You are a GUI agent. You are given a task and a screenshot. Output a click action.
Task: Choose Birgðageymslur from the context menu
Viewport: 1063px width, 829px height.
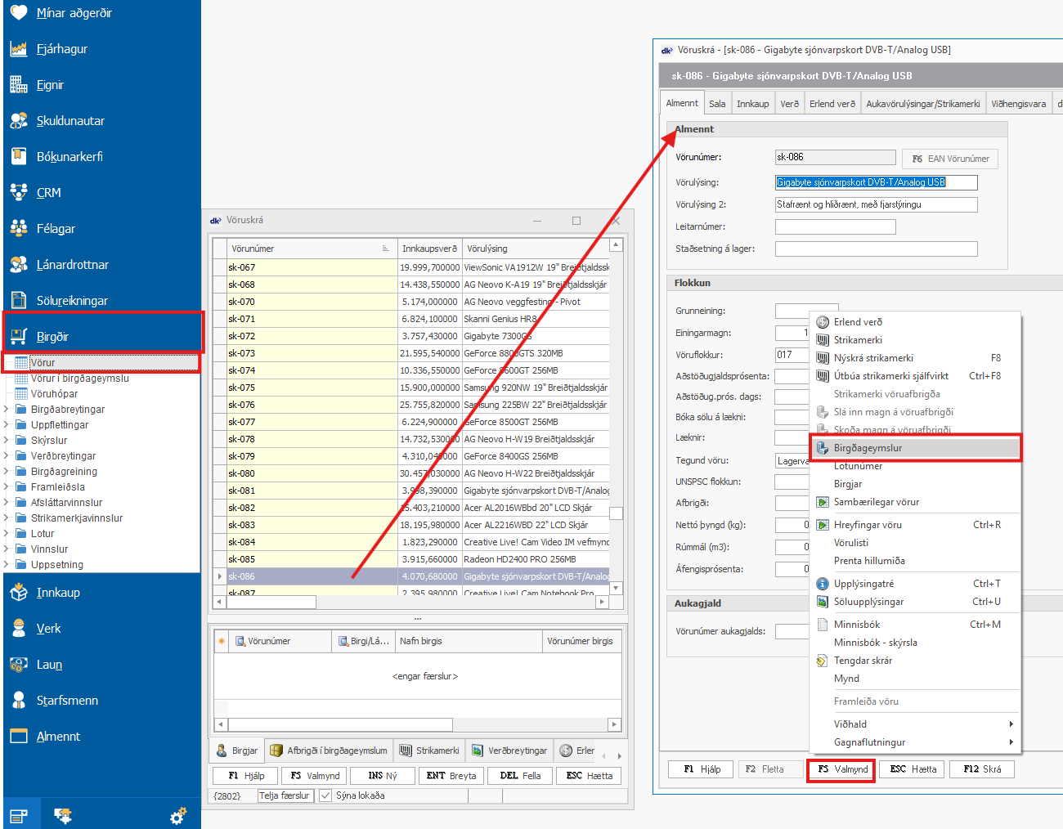pos(868,448)
